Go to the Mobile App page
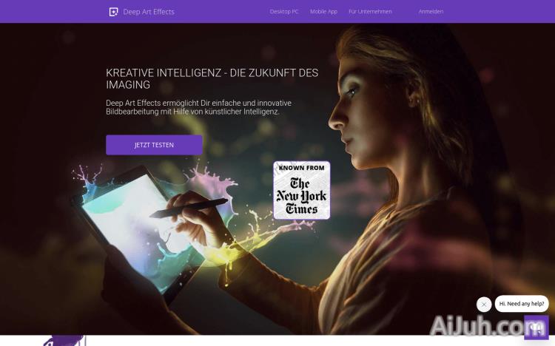 click(323, 12)
